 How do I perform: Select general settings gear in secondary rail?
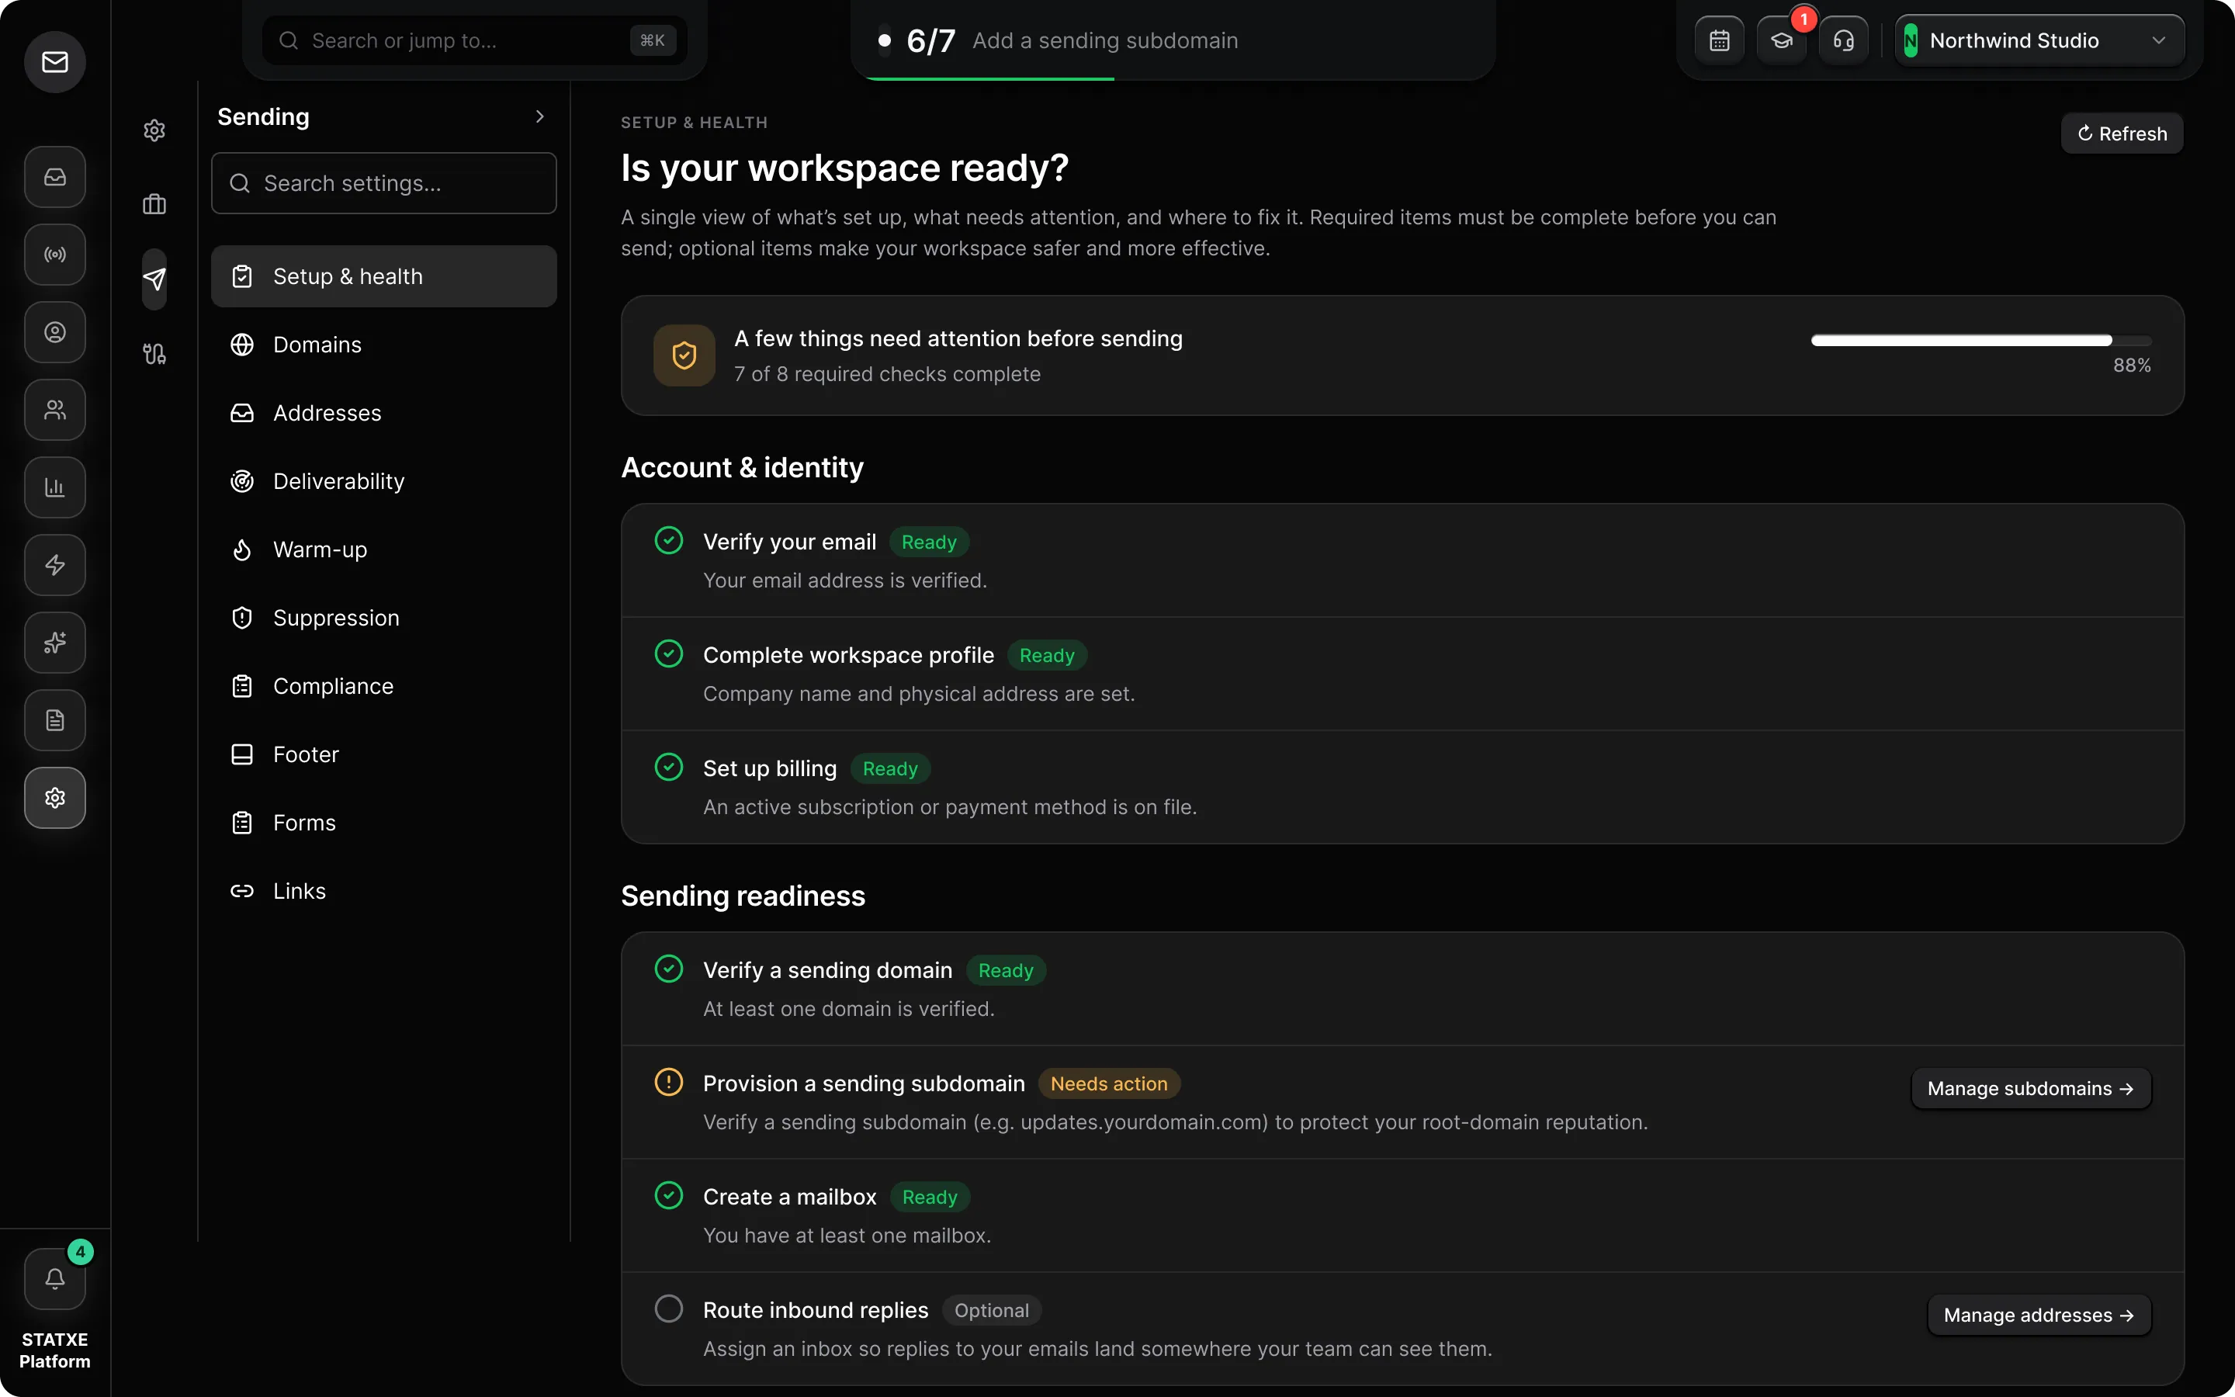click(154, 130)
